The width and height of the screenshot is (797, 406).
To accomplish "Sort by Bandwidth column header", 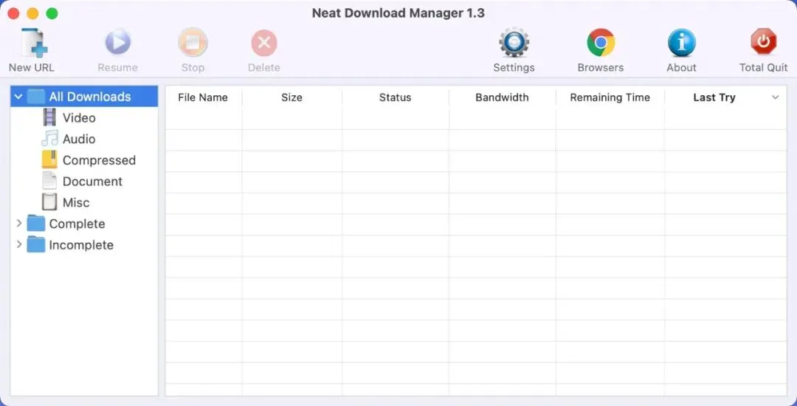I will [x=503, y=97].
